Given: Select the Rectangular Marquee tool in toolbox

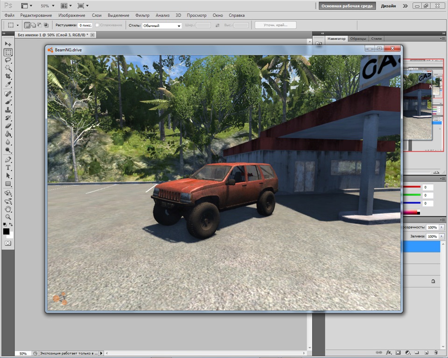Looking at the screenshot, I should click(8, 52).
